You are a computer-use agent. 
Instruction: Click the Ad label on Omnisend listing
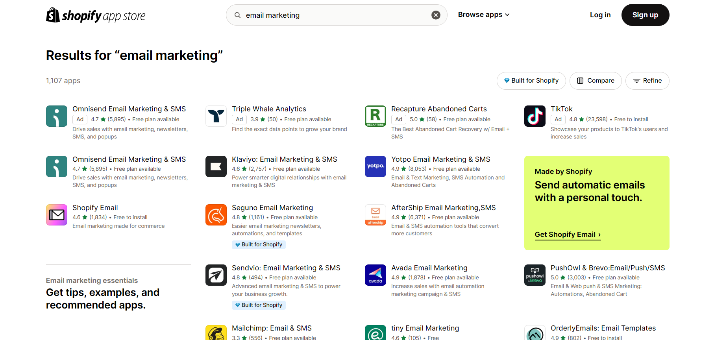click(x=80, y=119)
